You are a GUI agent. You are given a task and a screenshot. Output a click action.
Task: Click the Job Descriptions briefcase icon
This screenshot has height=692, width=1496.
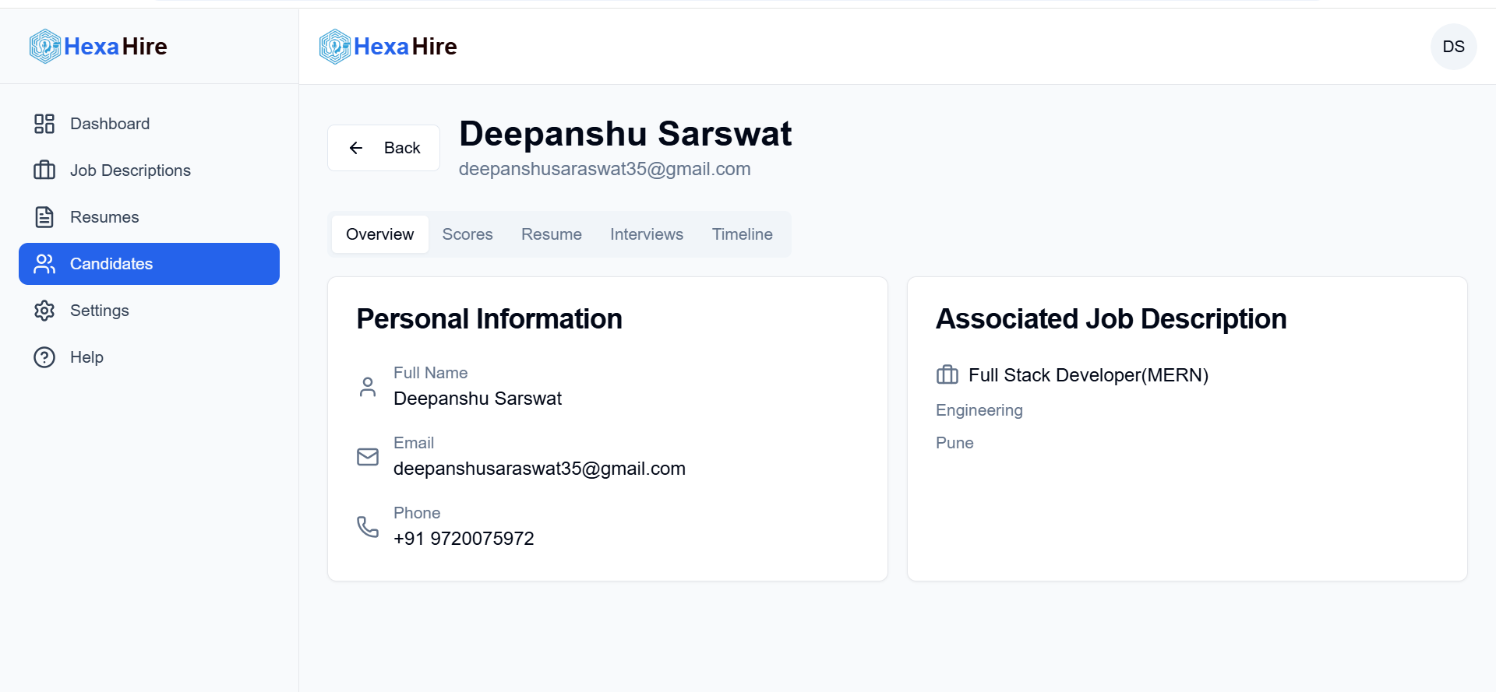pyautogui.click(x=44, y=170)
